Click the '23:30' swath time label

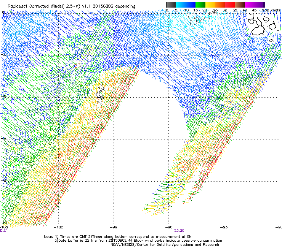[179, 231]
